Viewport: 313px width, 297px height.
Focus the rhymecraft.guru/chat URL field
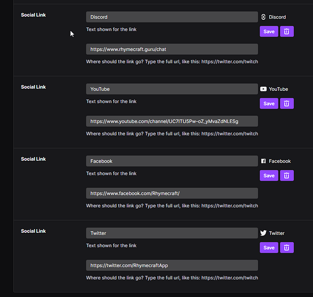pos(172,50)
